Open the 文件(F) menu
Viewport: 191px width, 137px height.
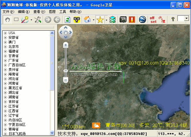pyautogui.click(x=8, y=12)
